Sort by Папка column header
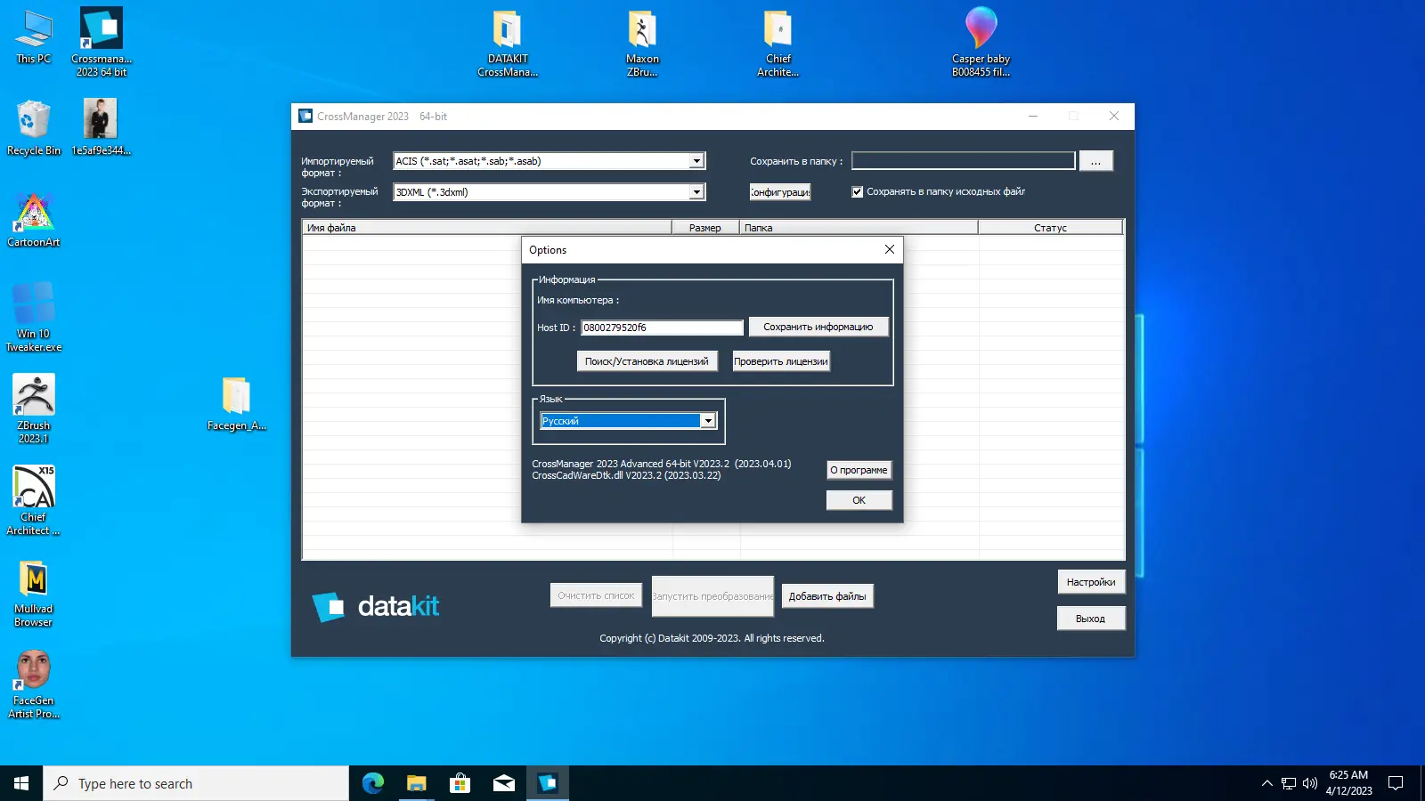The image size is (1425, 801). click(859, 228)
